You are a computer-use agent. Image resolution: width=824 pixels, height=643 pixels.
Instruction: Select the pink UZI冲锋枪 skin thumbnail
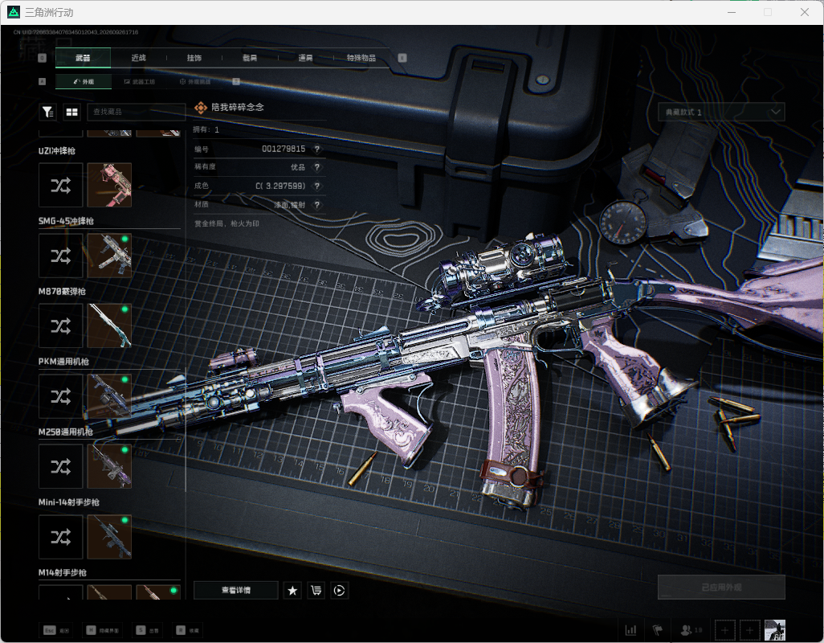(109, 185)
